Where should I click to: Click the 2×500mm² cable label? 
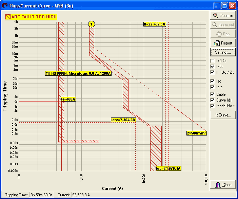point(197,133)
